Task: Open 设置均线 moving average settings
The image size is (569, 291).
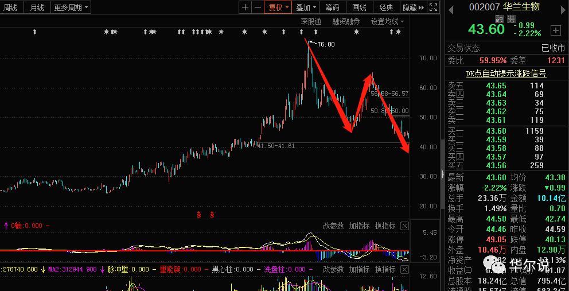Action: [388, 22]
